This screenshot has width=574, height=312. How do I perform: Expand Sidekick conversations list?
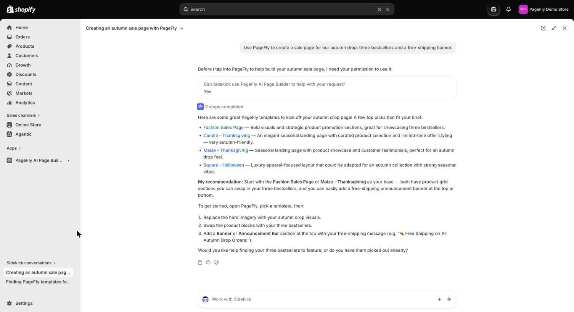[x=31, y=263]
